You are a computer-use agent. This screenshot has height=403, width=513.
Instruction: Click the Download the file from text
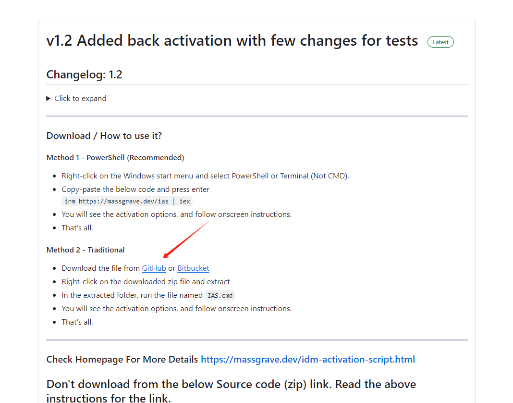point(101,268)
